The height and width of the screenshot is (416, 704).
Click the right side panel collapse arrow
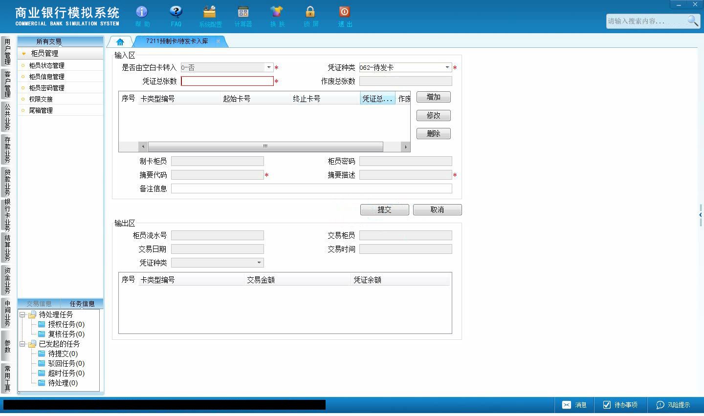701,215
